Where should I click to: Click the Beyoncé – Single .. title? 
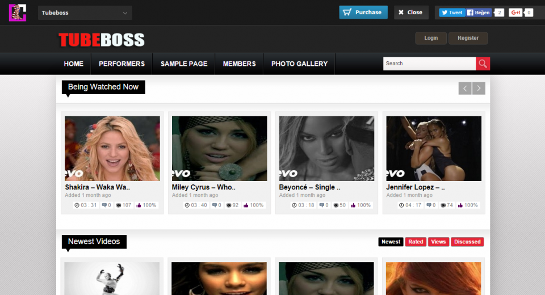coord(310,187)
